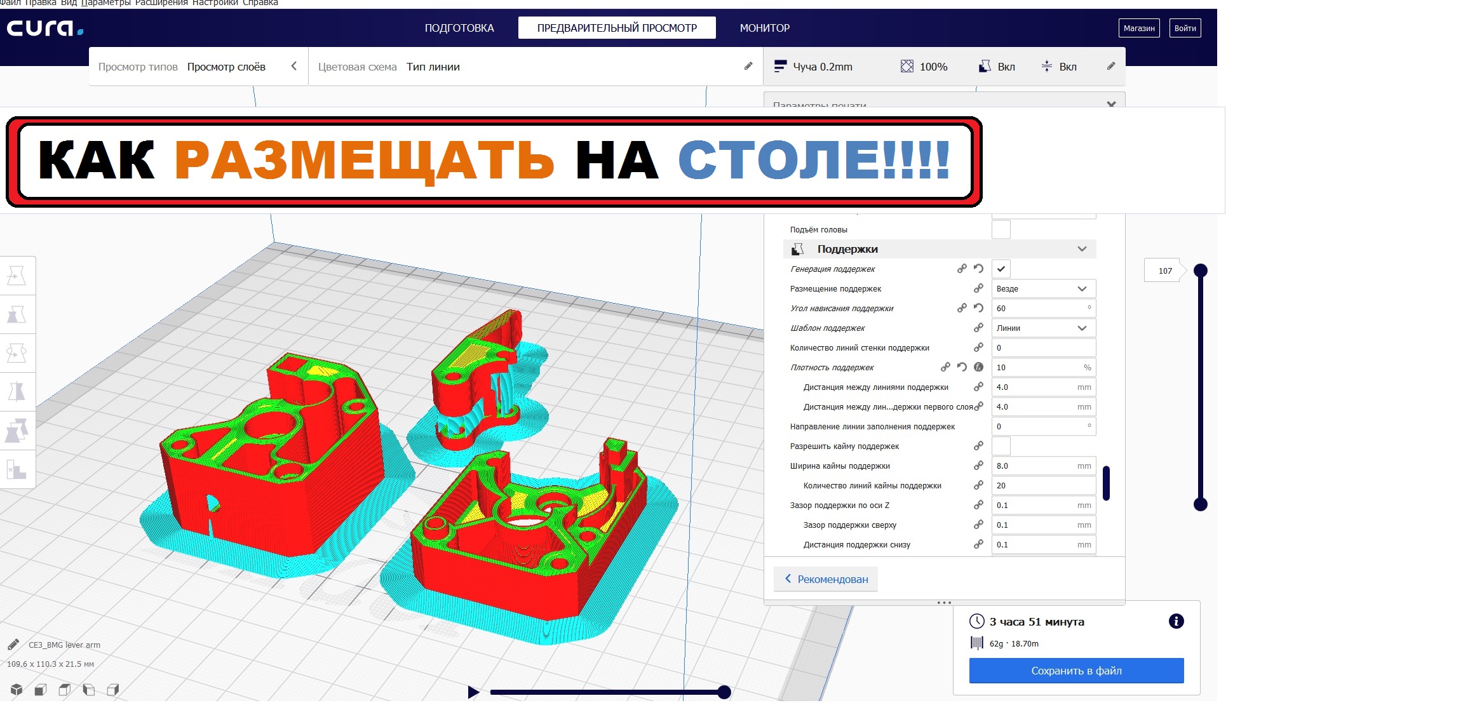Select the Scale tool in left toolbar
Screen dimensions: 1463x724
point(17,314)
